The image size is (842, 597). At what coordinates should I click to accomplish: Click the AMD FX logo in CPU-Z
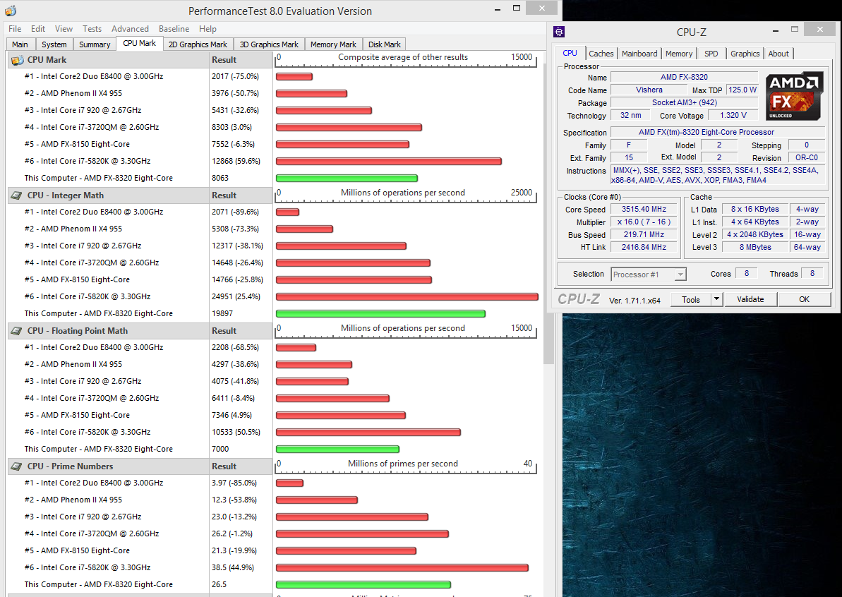pos(794,96)
